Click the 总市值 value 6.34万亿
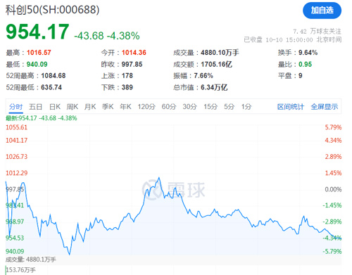Image resolution: width=352 pixels, height=275 pixels. pyautogui.click(x=214, y=87)
